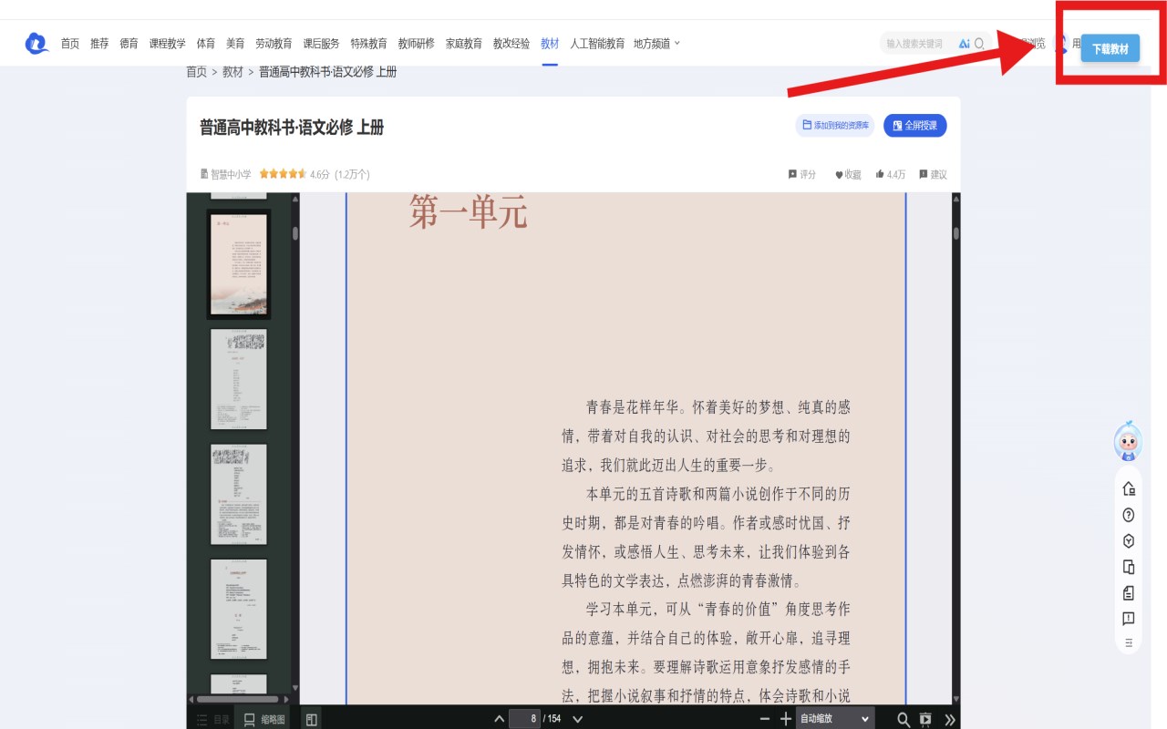Click the 全屏授课 button

pos(914,125)
